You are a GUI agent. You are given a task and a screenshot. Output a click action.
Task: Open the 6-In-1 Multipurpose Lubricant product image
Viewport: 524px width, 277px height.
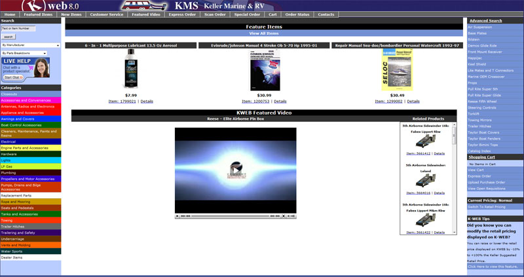pos(130,69)
